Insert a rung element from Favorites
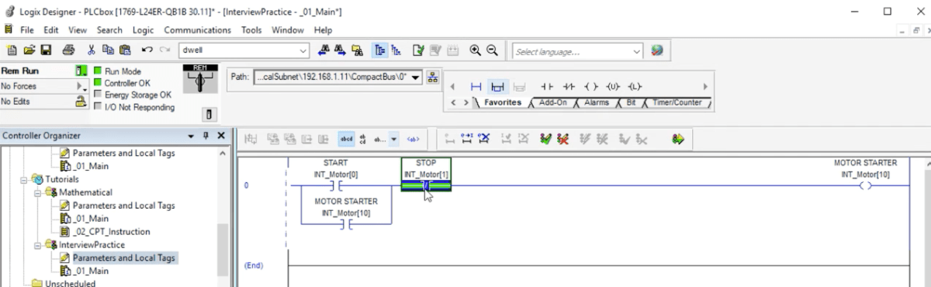 pyautogui.click(x=476, y=87)
